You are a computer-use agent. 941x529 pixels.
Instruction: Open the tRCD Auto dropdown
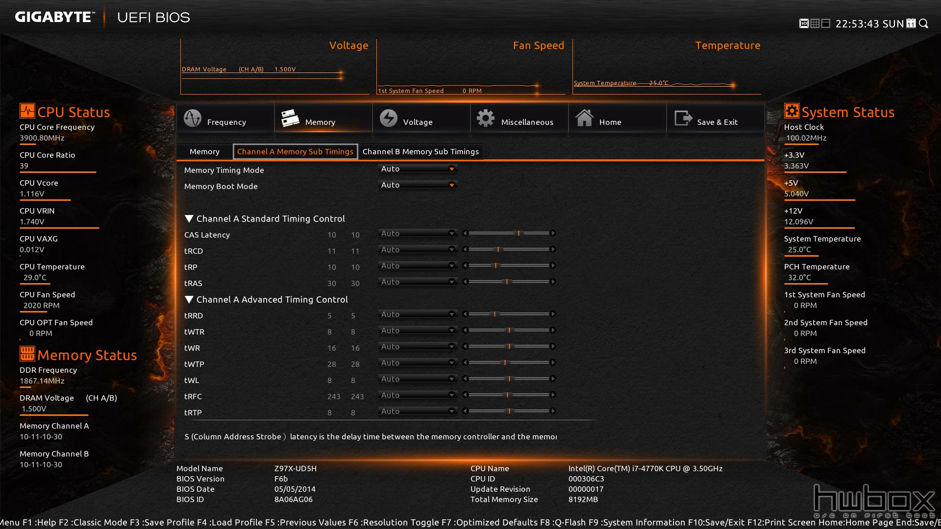[x=418, y=249]
